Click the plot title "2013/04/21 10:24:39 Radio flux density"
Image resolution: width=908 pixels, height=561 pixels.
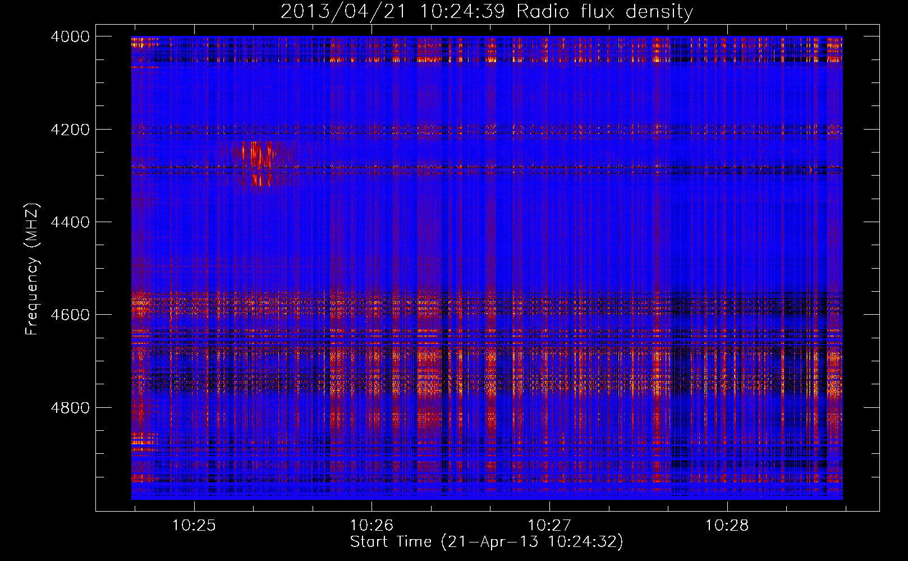tap(487, 12)
